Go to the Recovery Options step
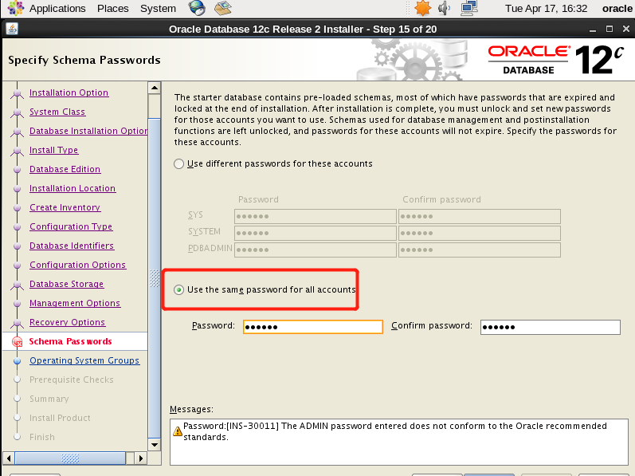This screenshot has height=476, width=635. [x=67, y=322]
